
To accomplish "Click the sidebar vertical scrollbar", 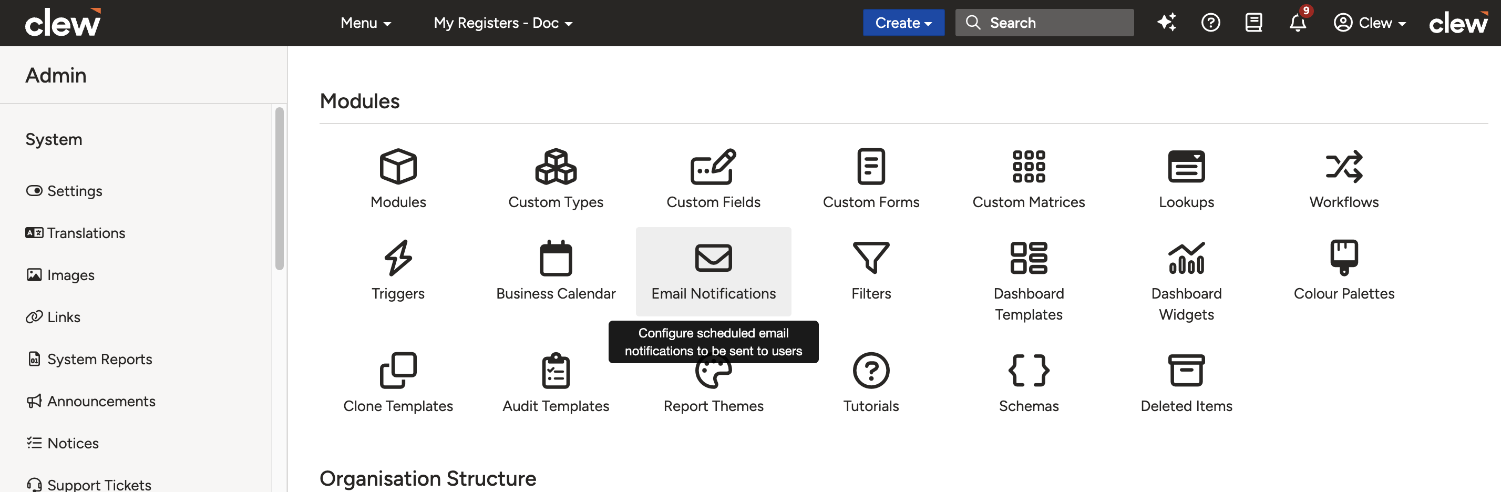I will click(x=280, y=188).
